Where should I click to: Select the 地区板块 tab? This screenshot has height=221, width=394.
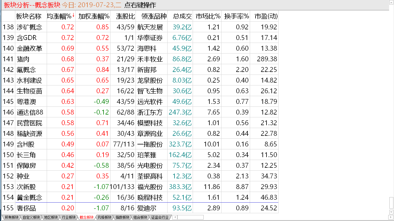(x=51, y=217)
